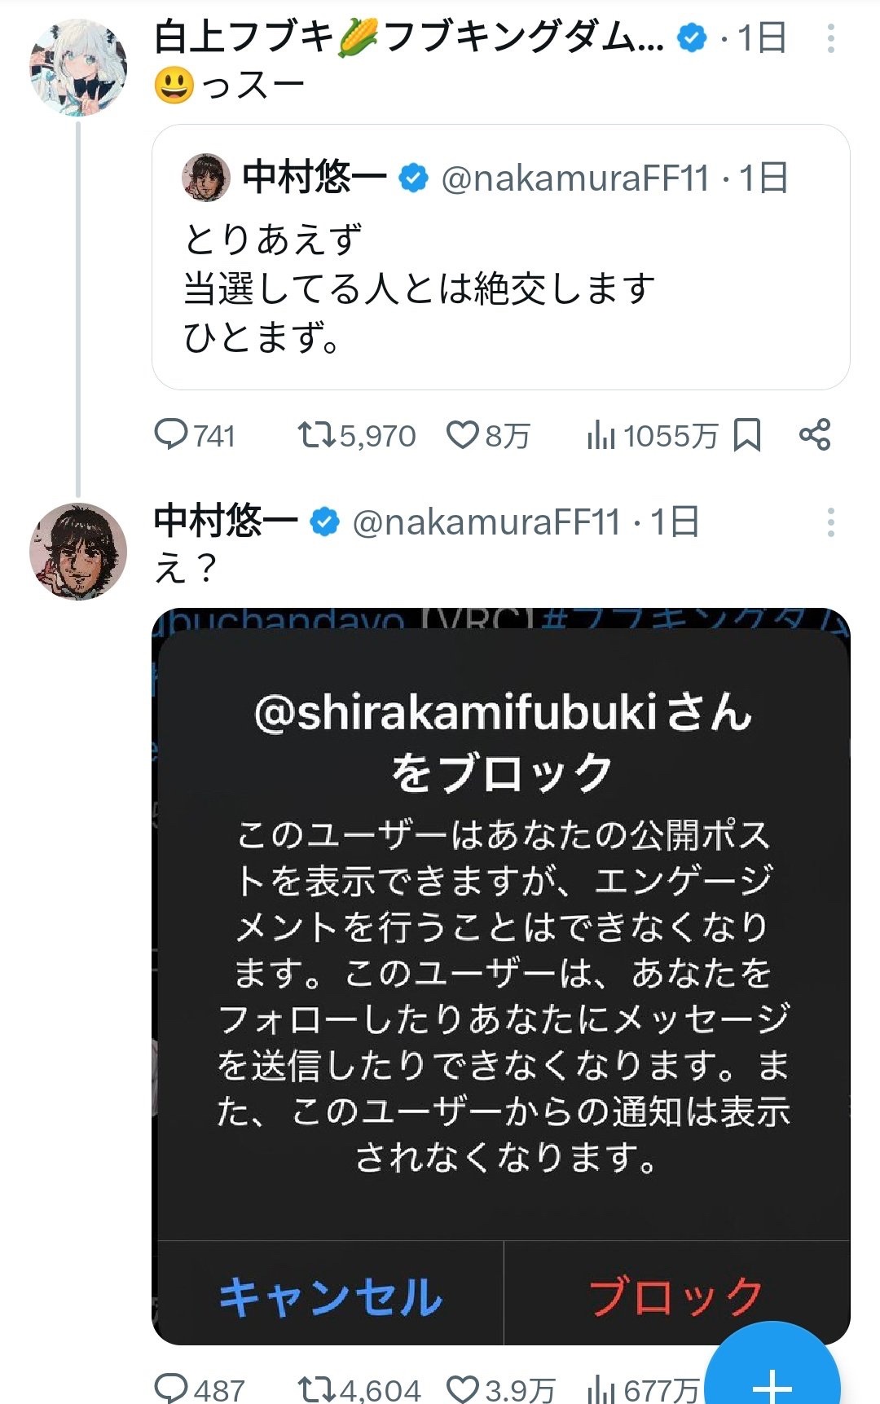Open Shirakami Fubuki's profile avatar
The width and height of the screenshot is (880, 1404).
(x=78, y=67)
